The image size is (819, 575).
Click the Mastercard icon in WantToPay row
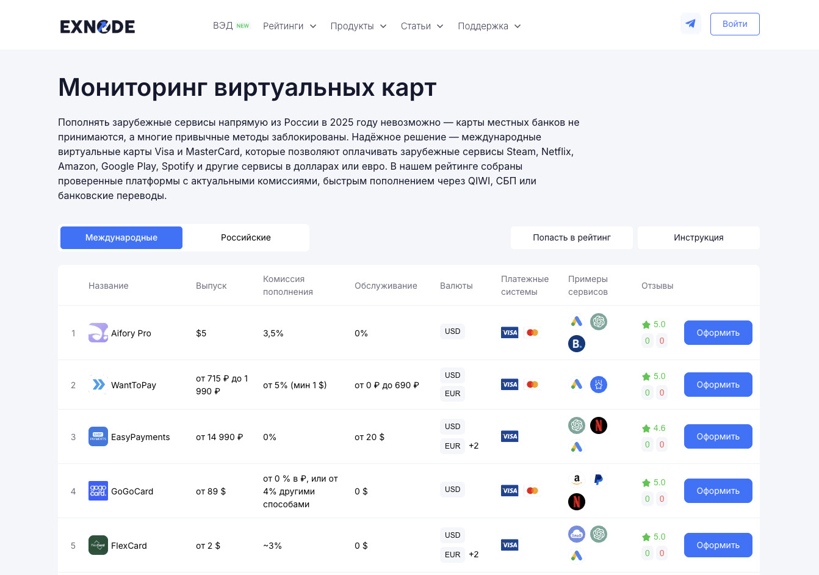[x=532, y=385]
